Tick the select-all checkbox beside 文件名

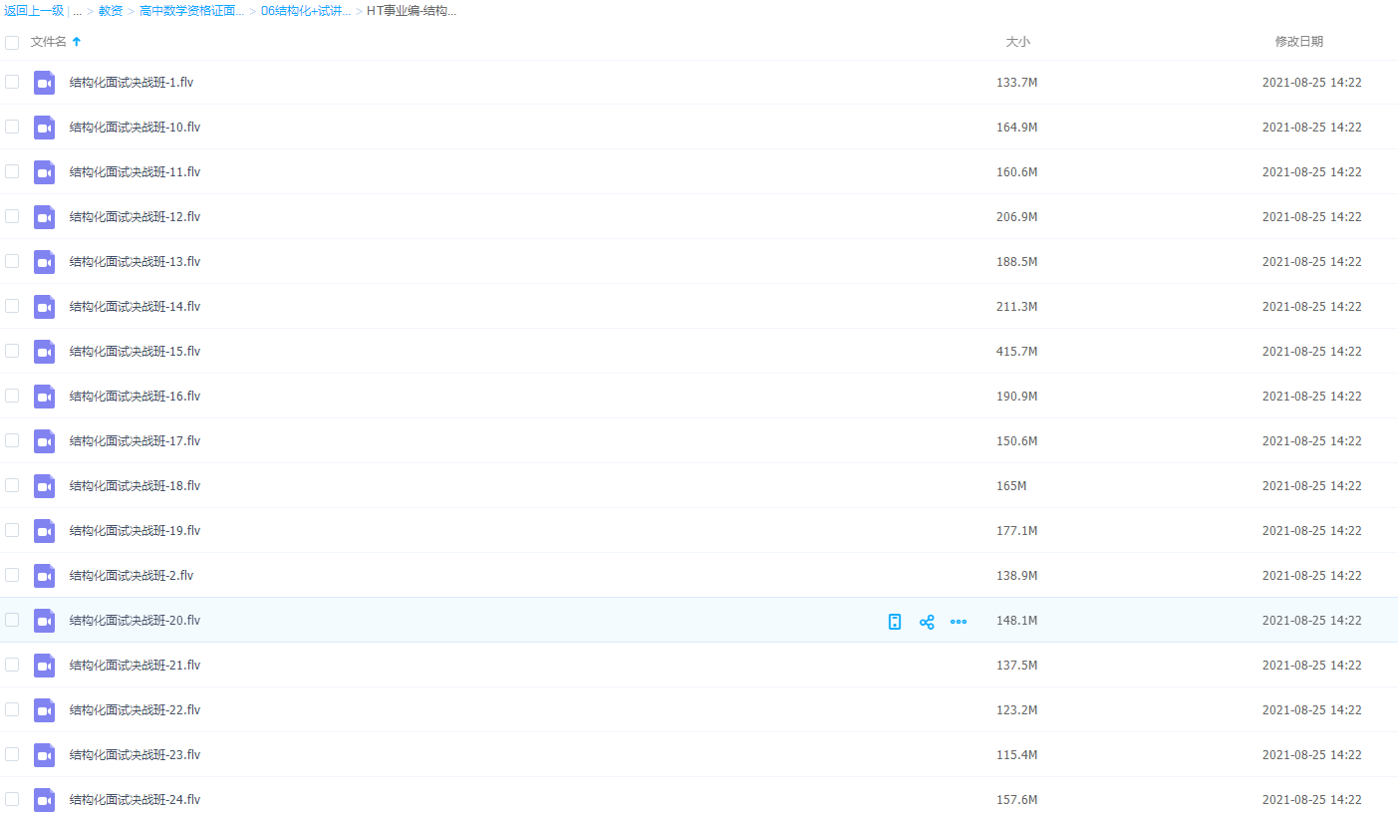(x=12, y=42)
